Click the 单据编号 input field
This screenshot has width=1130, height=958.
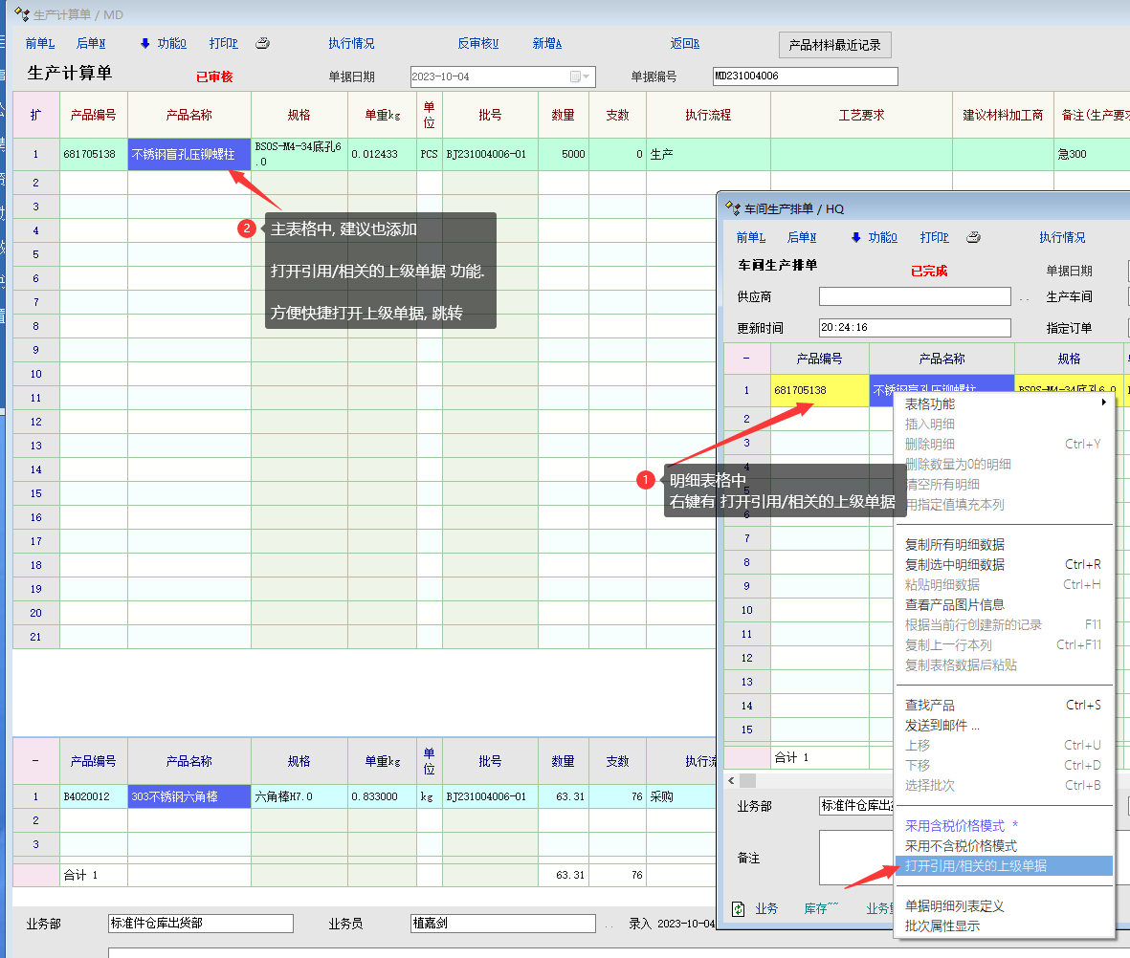coord(805,76)
